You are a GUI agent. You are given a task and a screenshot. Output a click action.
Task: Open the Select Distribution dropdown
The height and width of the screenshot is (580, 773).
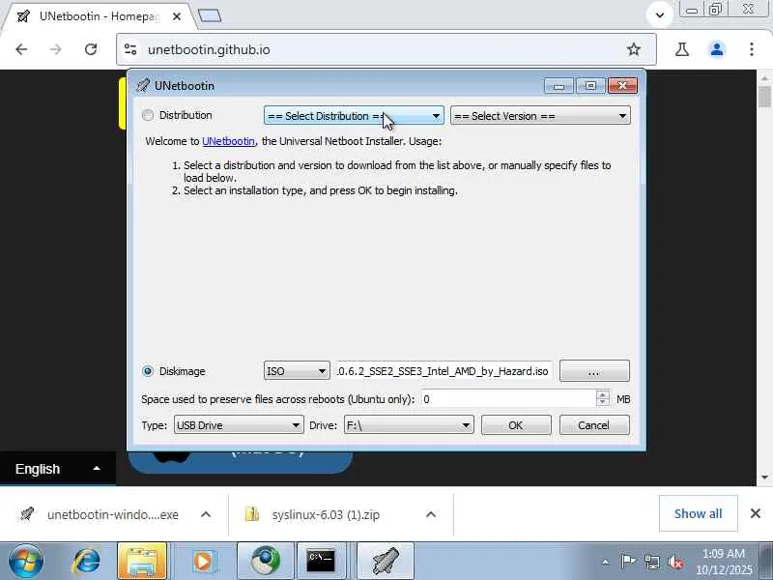click(x=354, y=116)
